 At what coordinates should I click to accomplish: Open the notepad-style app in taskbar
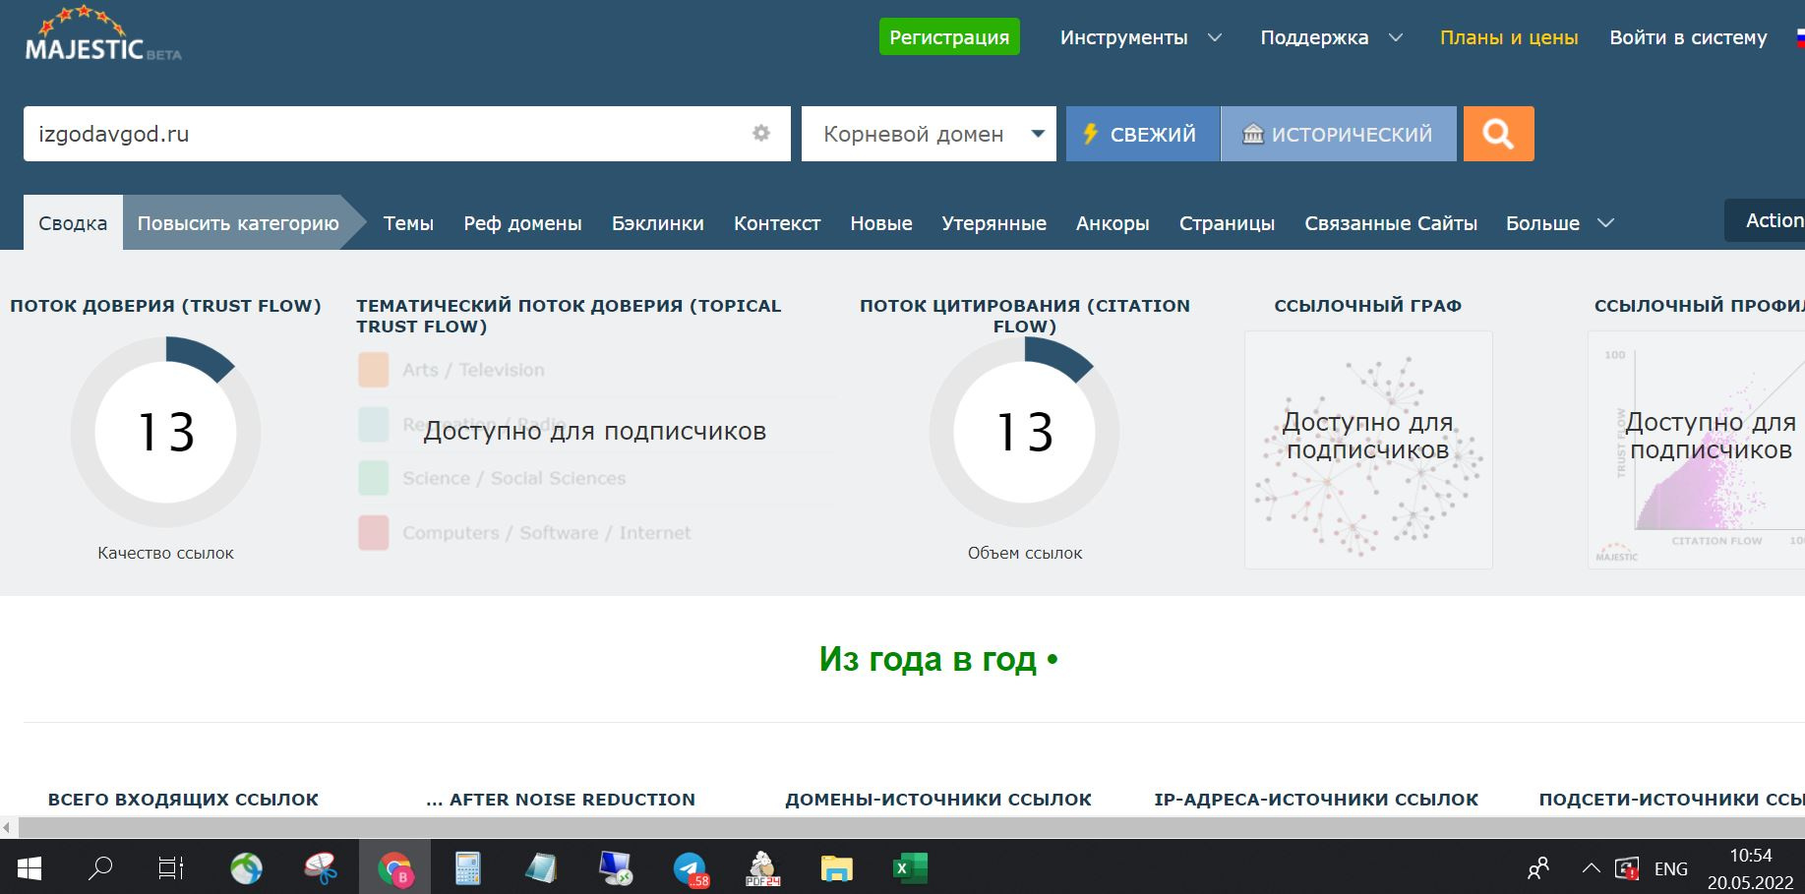[x=541, y=868]
